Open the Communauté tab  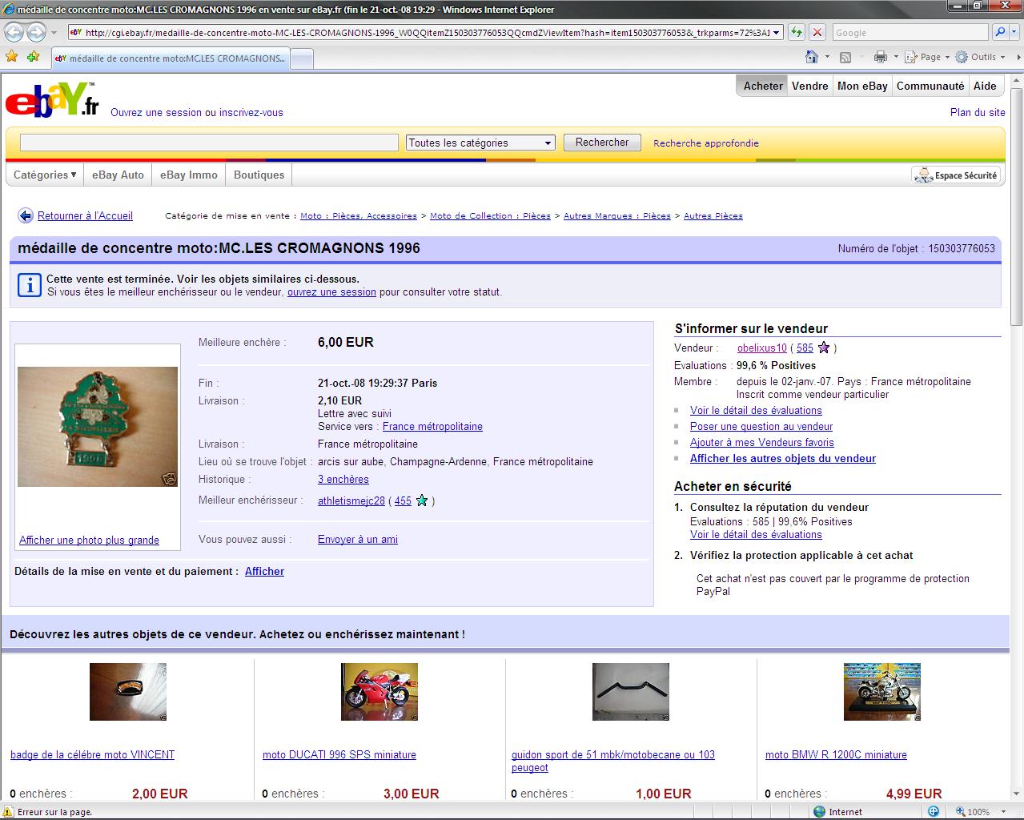click(930, 86)
